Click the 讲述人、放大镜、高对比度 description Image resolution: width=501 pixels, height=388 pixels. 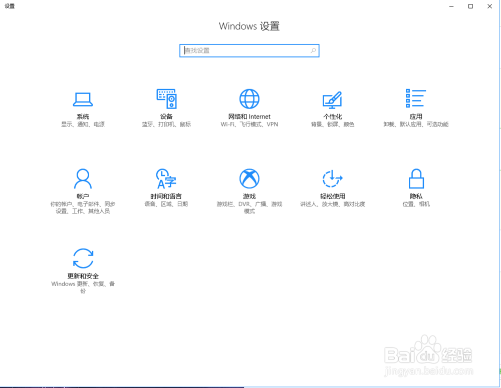tap(333, 204)
